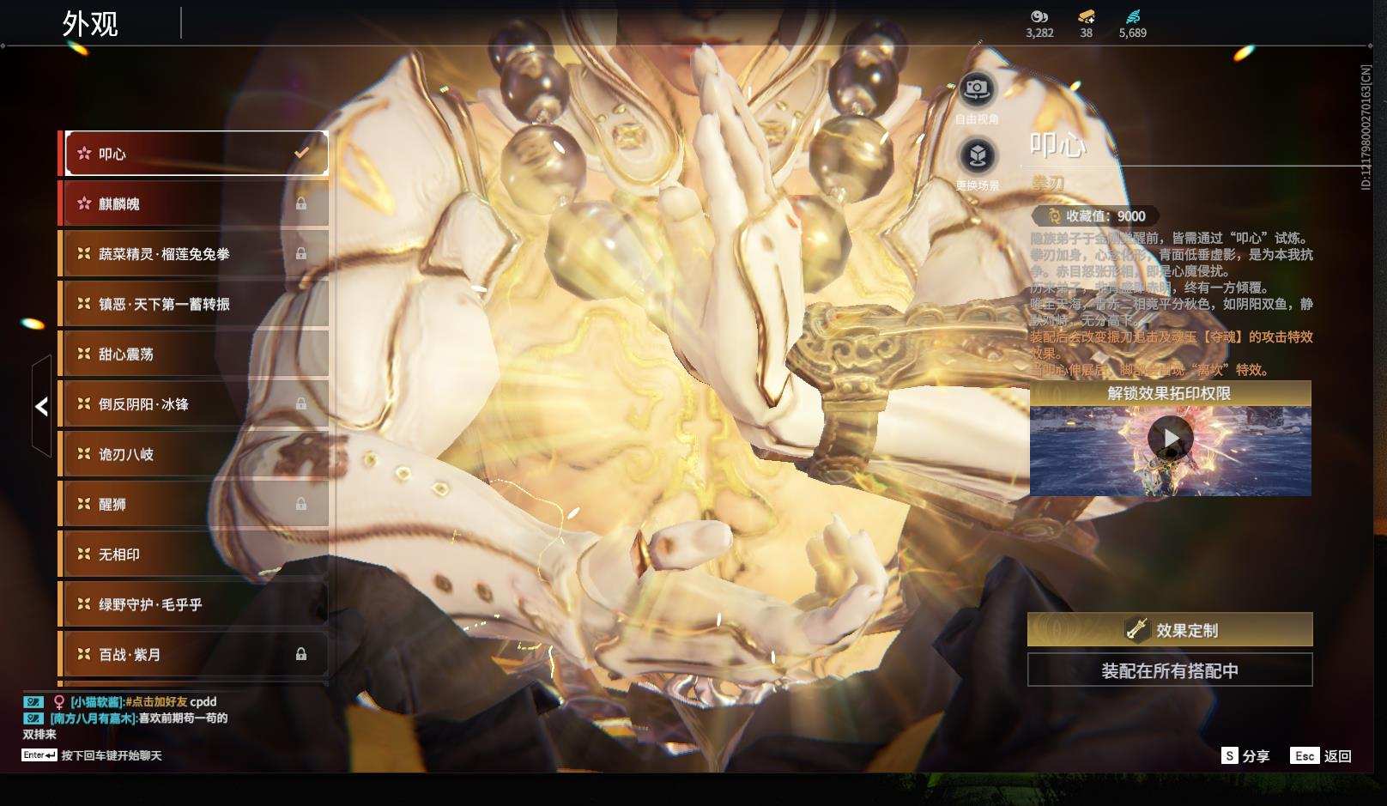Collapse the skin list with the left arrow
This screenshot has height=806, width=1387.
(41, 406)
